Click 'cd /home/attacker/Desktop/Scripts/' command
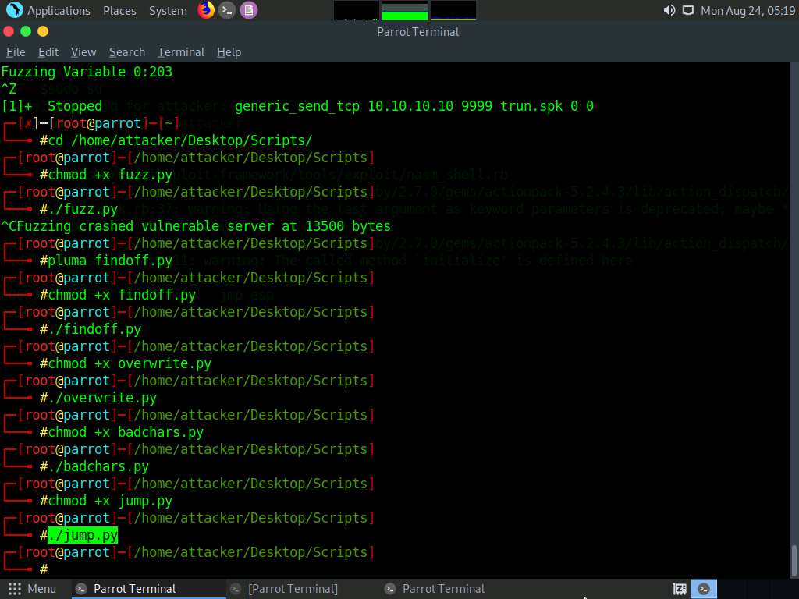 click(180, 140)
